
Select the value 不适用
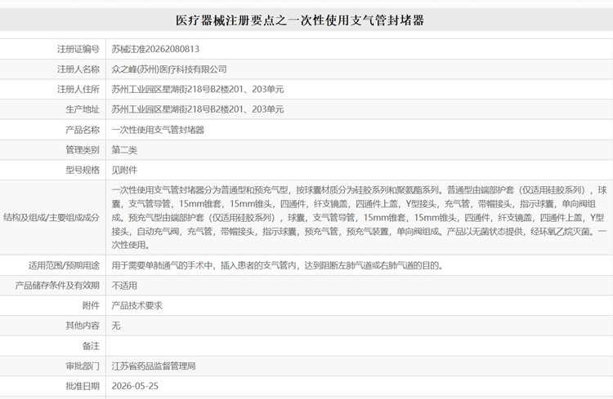click(x=124, y=286)
